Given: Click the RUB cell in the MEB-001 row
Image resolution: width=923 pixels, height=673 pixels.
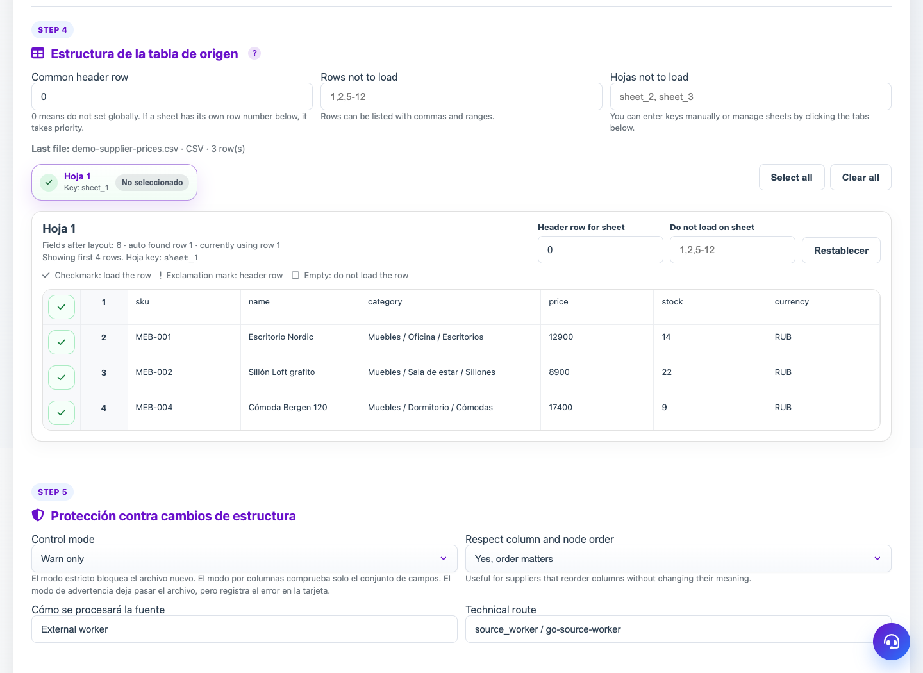Looking at the screenshot, I should click(x=823, y=342).
